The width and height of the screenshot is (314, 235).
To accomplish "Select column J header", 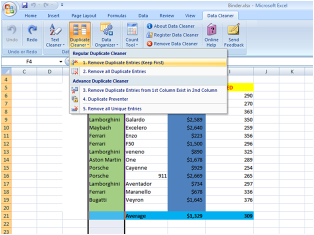I will [x=266, y=71].
